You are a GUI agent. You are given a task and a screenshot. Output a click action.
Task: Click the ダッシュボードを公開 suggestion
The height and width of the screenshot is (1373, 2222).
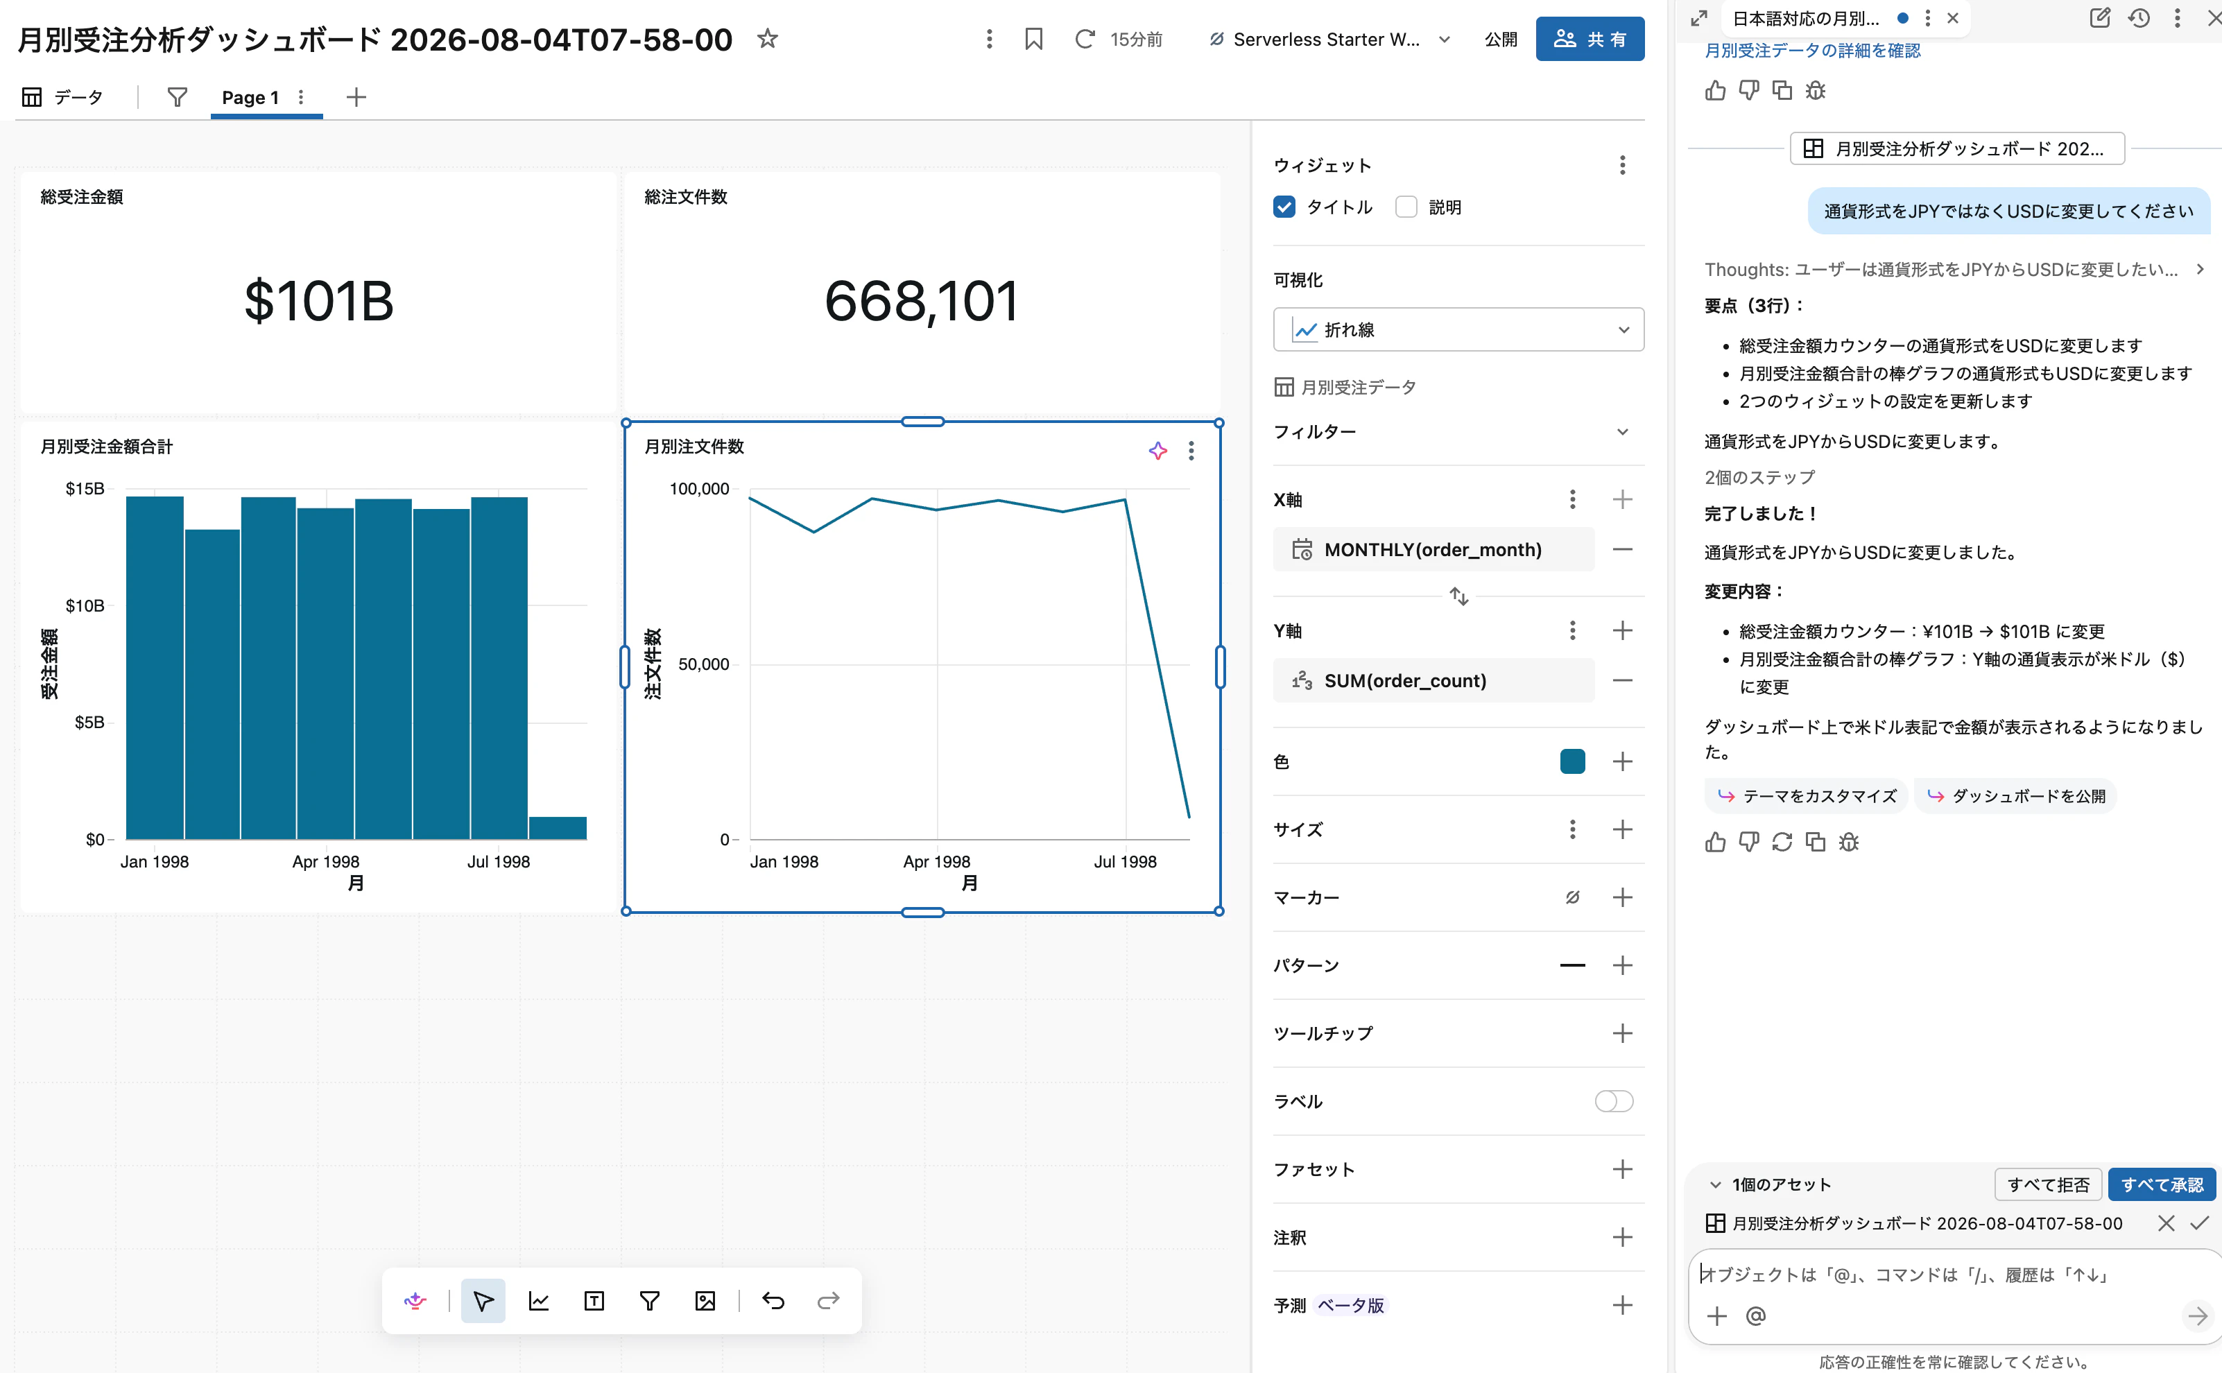pos(2016,796)
